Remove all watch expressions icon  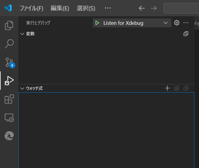point(177,88)
